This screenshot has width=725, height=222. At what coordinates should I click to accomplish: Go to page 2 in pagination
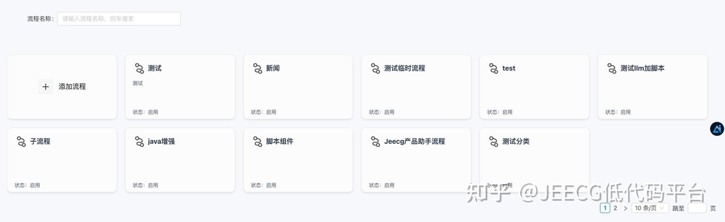point(615,208)
